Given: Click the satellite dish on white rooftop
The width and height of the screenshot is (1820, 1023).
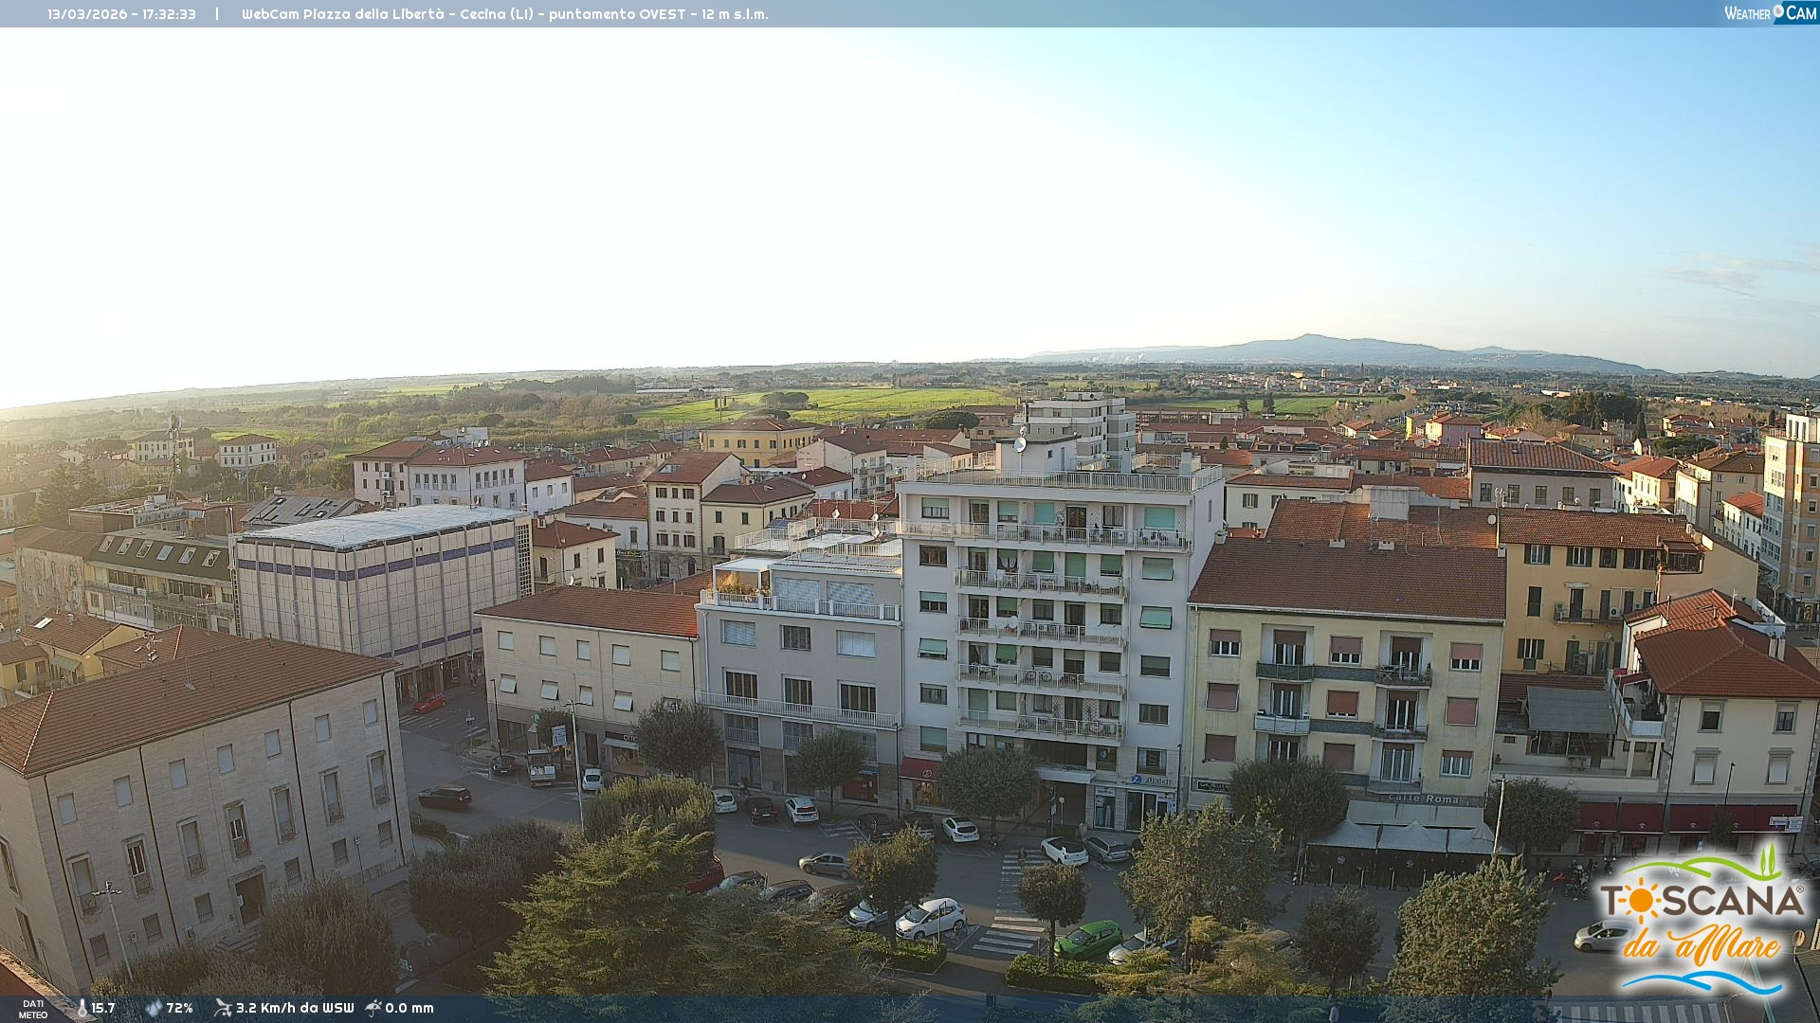Looking at the screenshot, I should pyautogui.click(x=1020, y=442).
